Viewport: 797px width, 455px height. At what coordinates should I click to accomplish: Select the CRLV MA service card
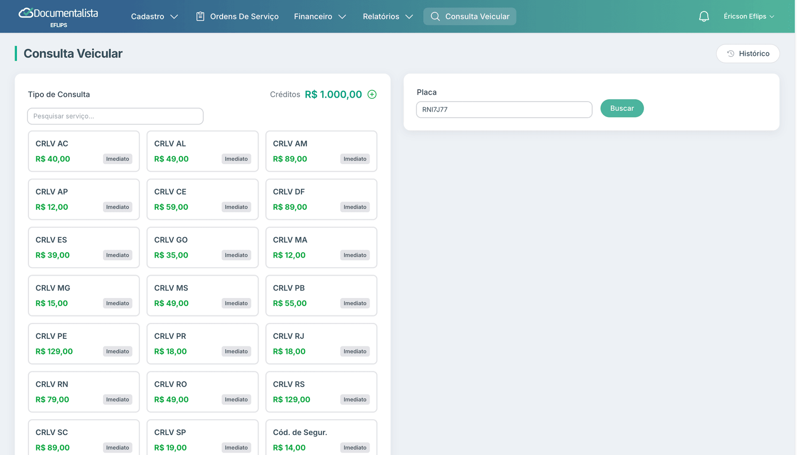click(x=321, y=247)
